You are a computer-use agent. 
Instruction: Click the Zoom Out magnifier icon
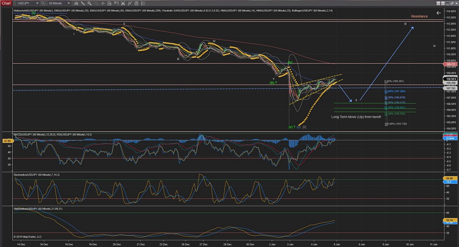[x=96, y=3]
